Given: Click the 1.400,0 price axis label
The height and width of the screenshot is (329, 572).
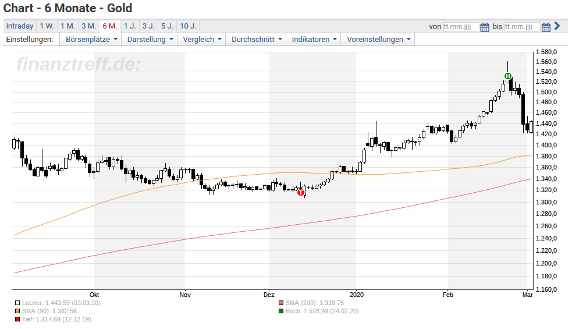Looking at the screenshot, I should (x=546, y=145).
